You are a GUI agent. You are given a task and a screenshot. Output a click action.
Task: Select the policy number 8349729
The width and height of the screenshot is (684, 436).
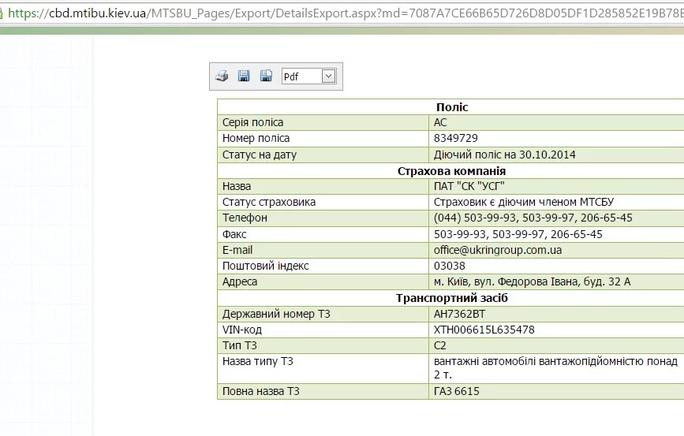pyautogui.click(x=455, y=138)
